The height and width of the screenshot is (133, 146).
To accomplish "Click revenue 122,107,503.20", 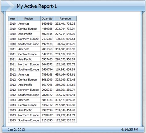I will coord(65,120).
